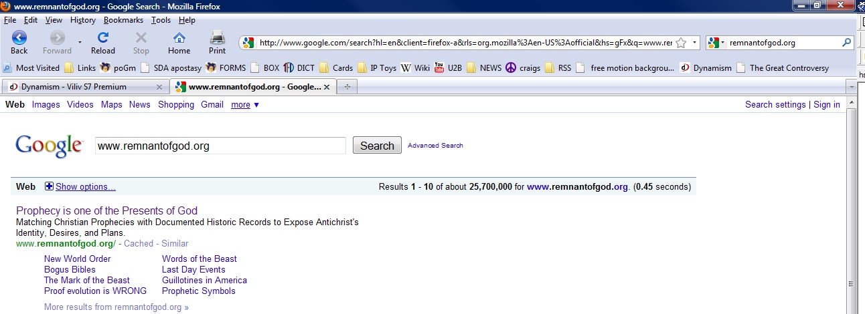The image size is (865, 314).
Task: Close the www.remnantofgod.org Google tab
Action: [x=326, y=87]
